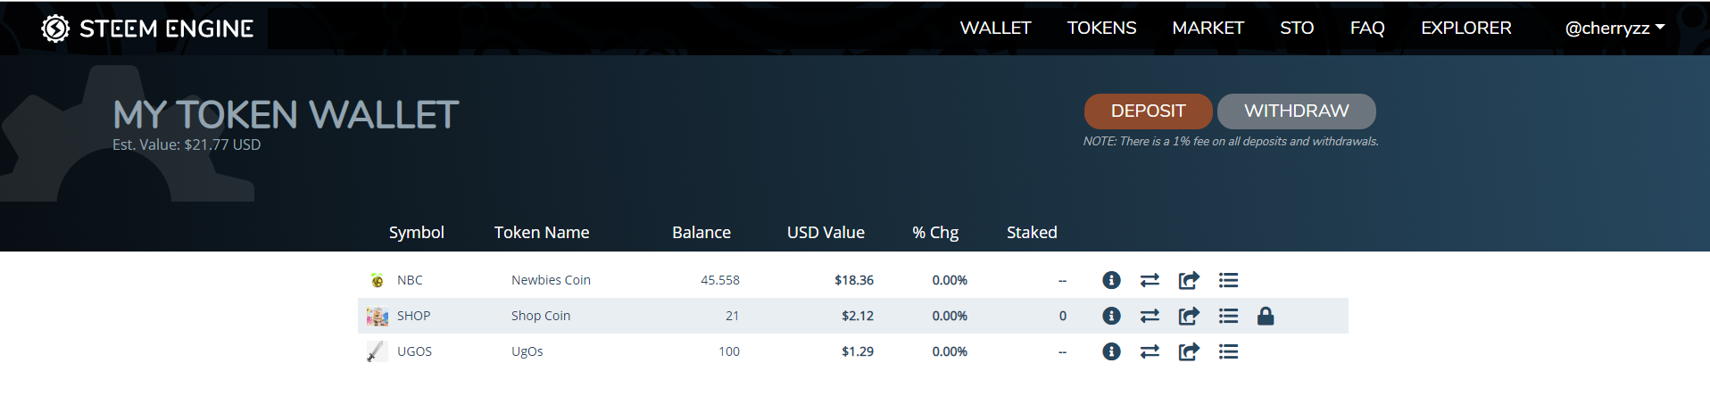The image size is (1710, 396).
Task: Show info for the UGOS token
Action: (1111, 351)
